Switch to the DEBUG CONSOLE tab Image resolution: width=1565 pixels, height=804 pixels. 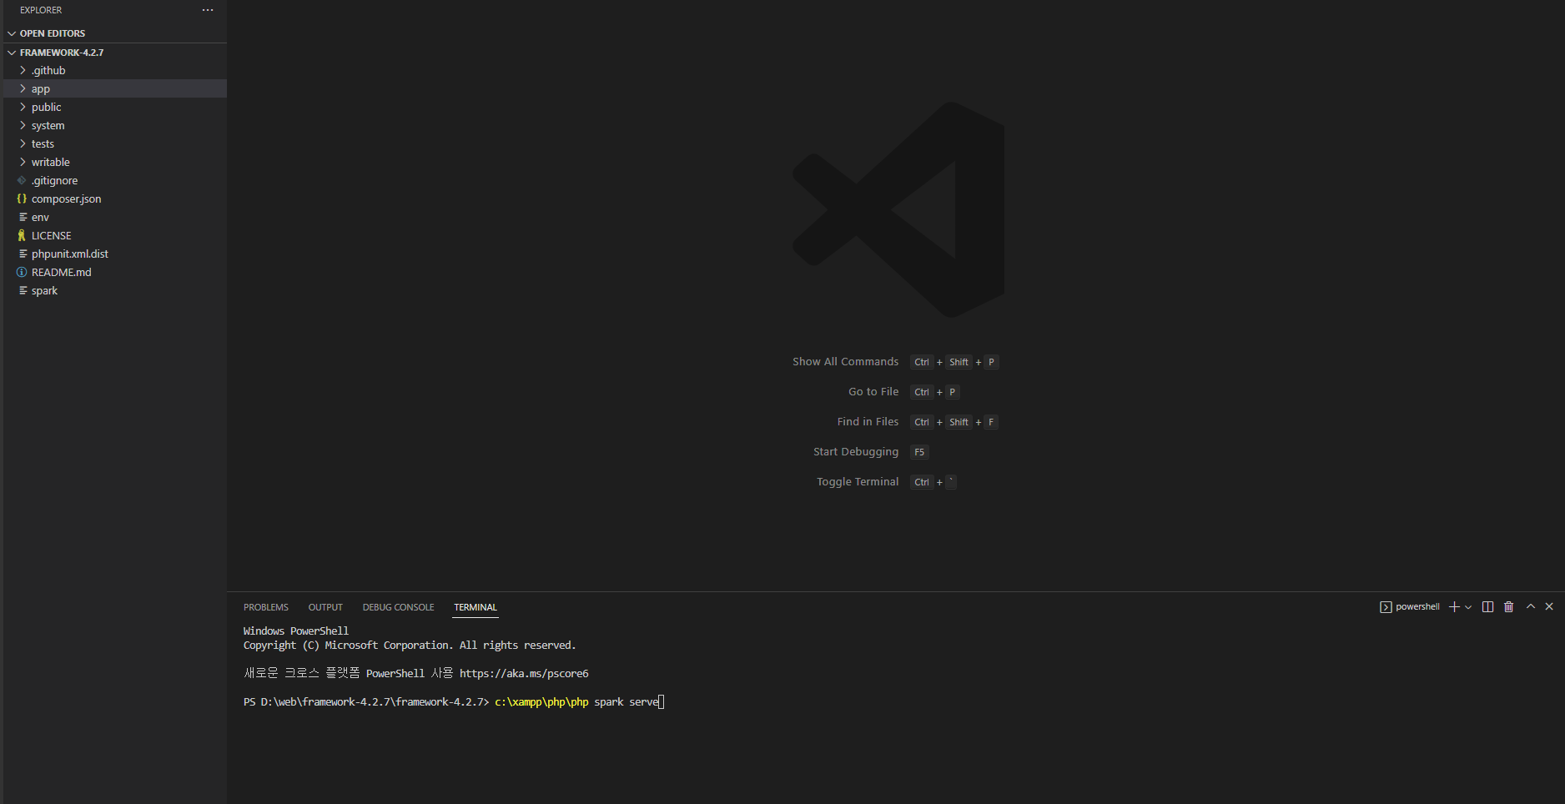coord(398,607)
